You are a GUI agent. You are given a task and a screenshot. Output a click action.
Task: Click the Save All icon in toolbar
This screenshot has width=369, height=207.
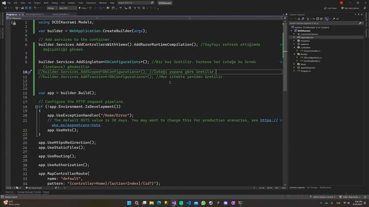coord(30,8)
